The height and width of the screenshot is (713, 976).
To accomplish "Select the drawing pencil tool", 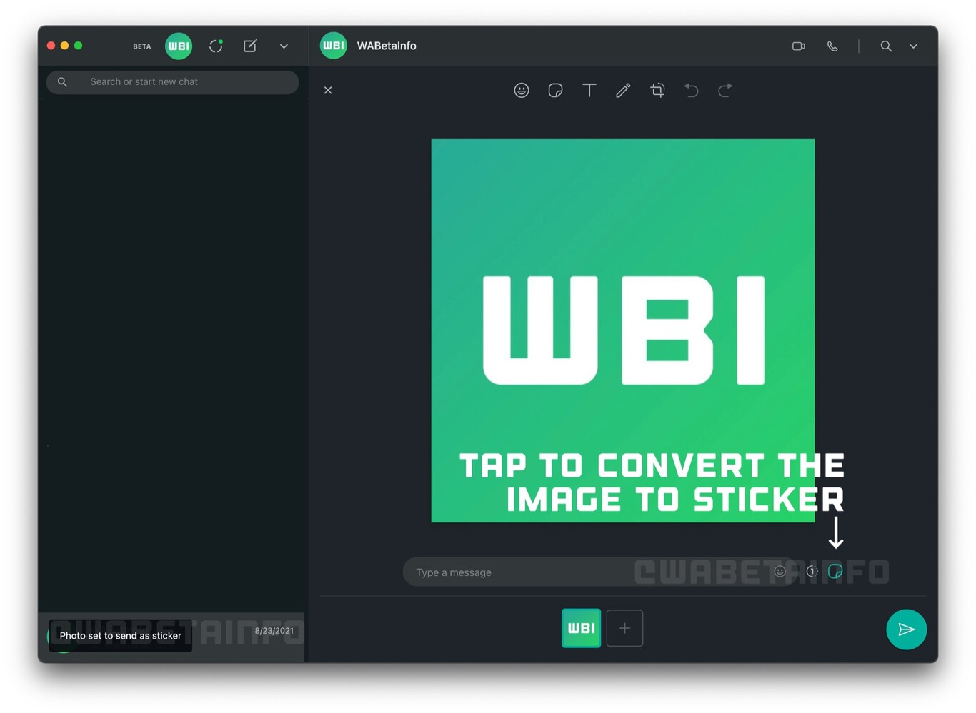I will click(622, 90).
